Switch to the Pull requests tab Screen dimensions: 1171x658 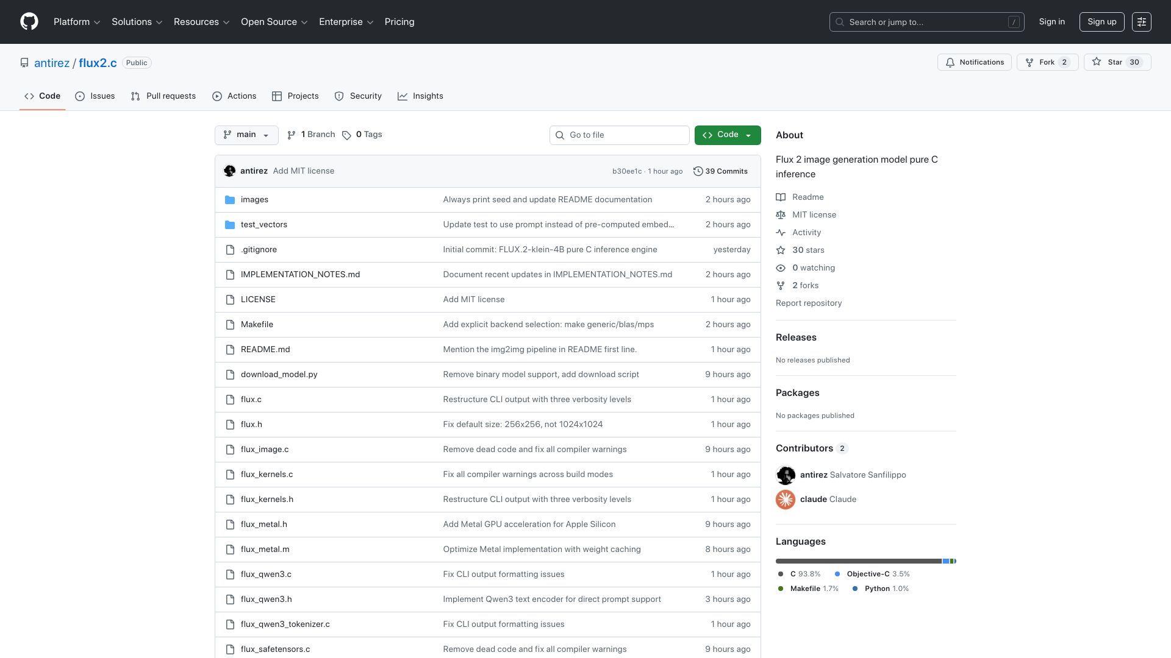pyautogui.click(x=163, y=96)
